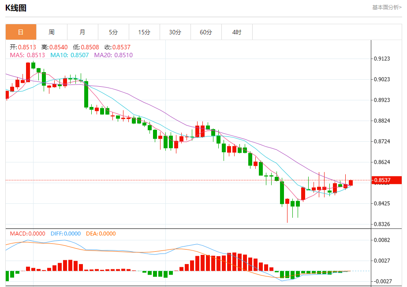Click the tall red candle near 0.9123 peak

[28, 72]
